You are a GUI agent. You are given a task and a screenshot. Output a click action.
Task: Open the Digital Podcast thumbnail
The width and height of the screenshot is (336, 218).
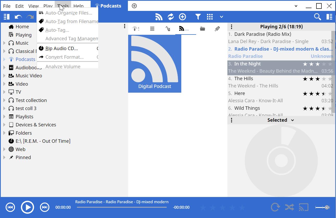155,64
